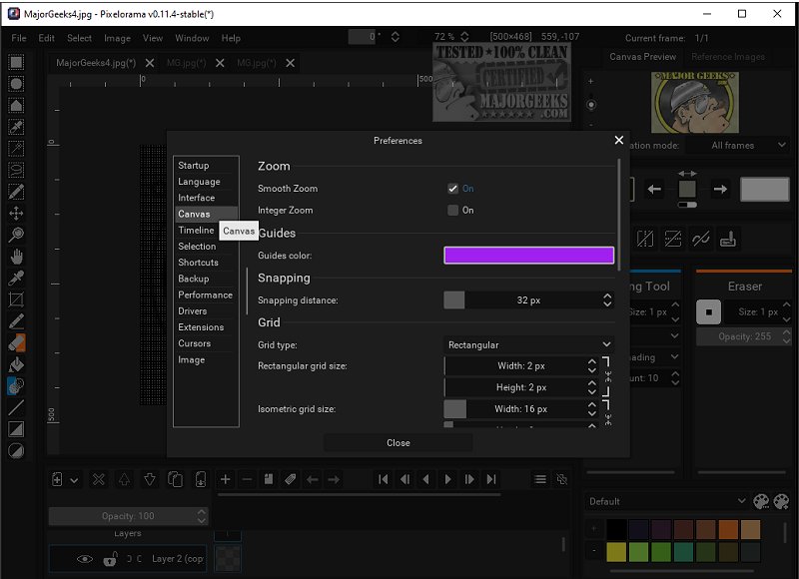This screenshot has width=799, height=579.
Task: Select the Bucket fill tool
Action: (x=16, y=364)
